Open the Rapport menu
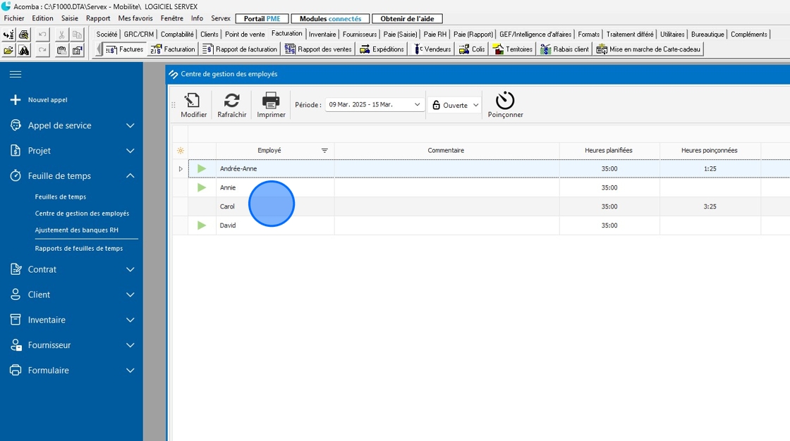 pos(98,18)
